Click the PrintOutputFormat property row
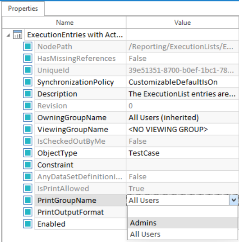 (80, 212)
